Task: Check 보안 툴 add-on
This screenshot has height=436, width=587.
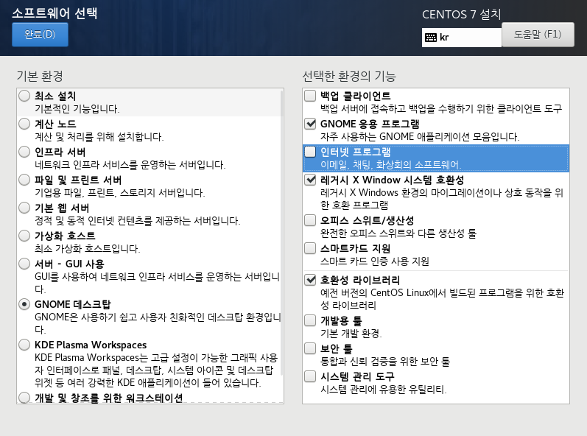Action: 310,348
